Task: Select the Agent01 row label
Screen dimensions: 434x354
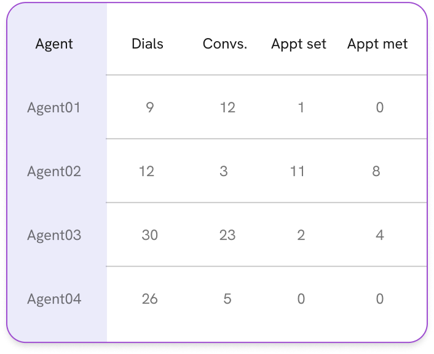Action: pyautogui.click(x=54, y=108)
